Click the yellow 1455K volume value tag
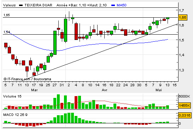 click(185, 105)
